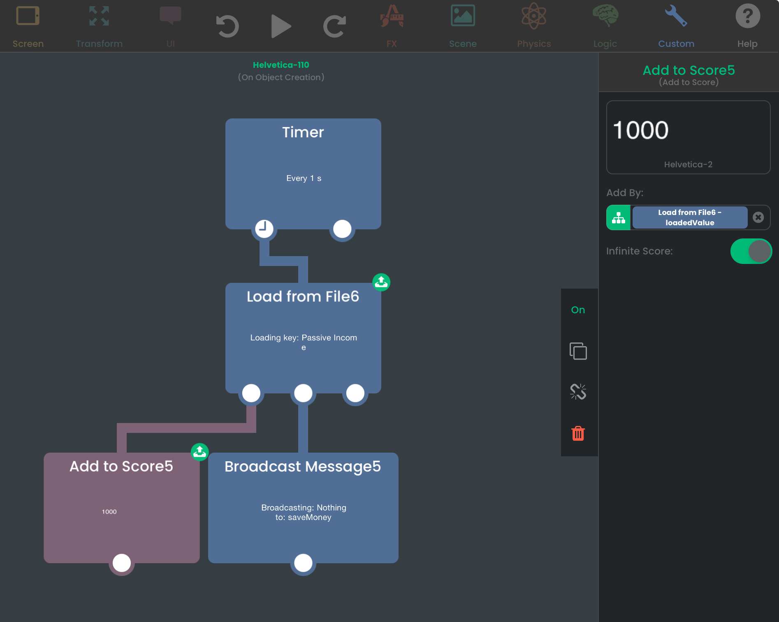Click the Logic tab label
The height and width of the screenshot is (622, 779).
pyautogui.click(x=605, y=44)
